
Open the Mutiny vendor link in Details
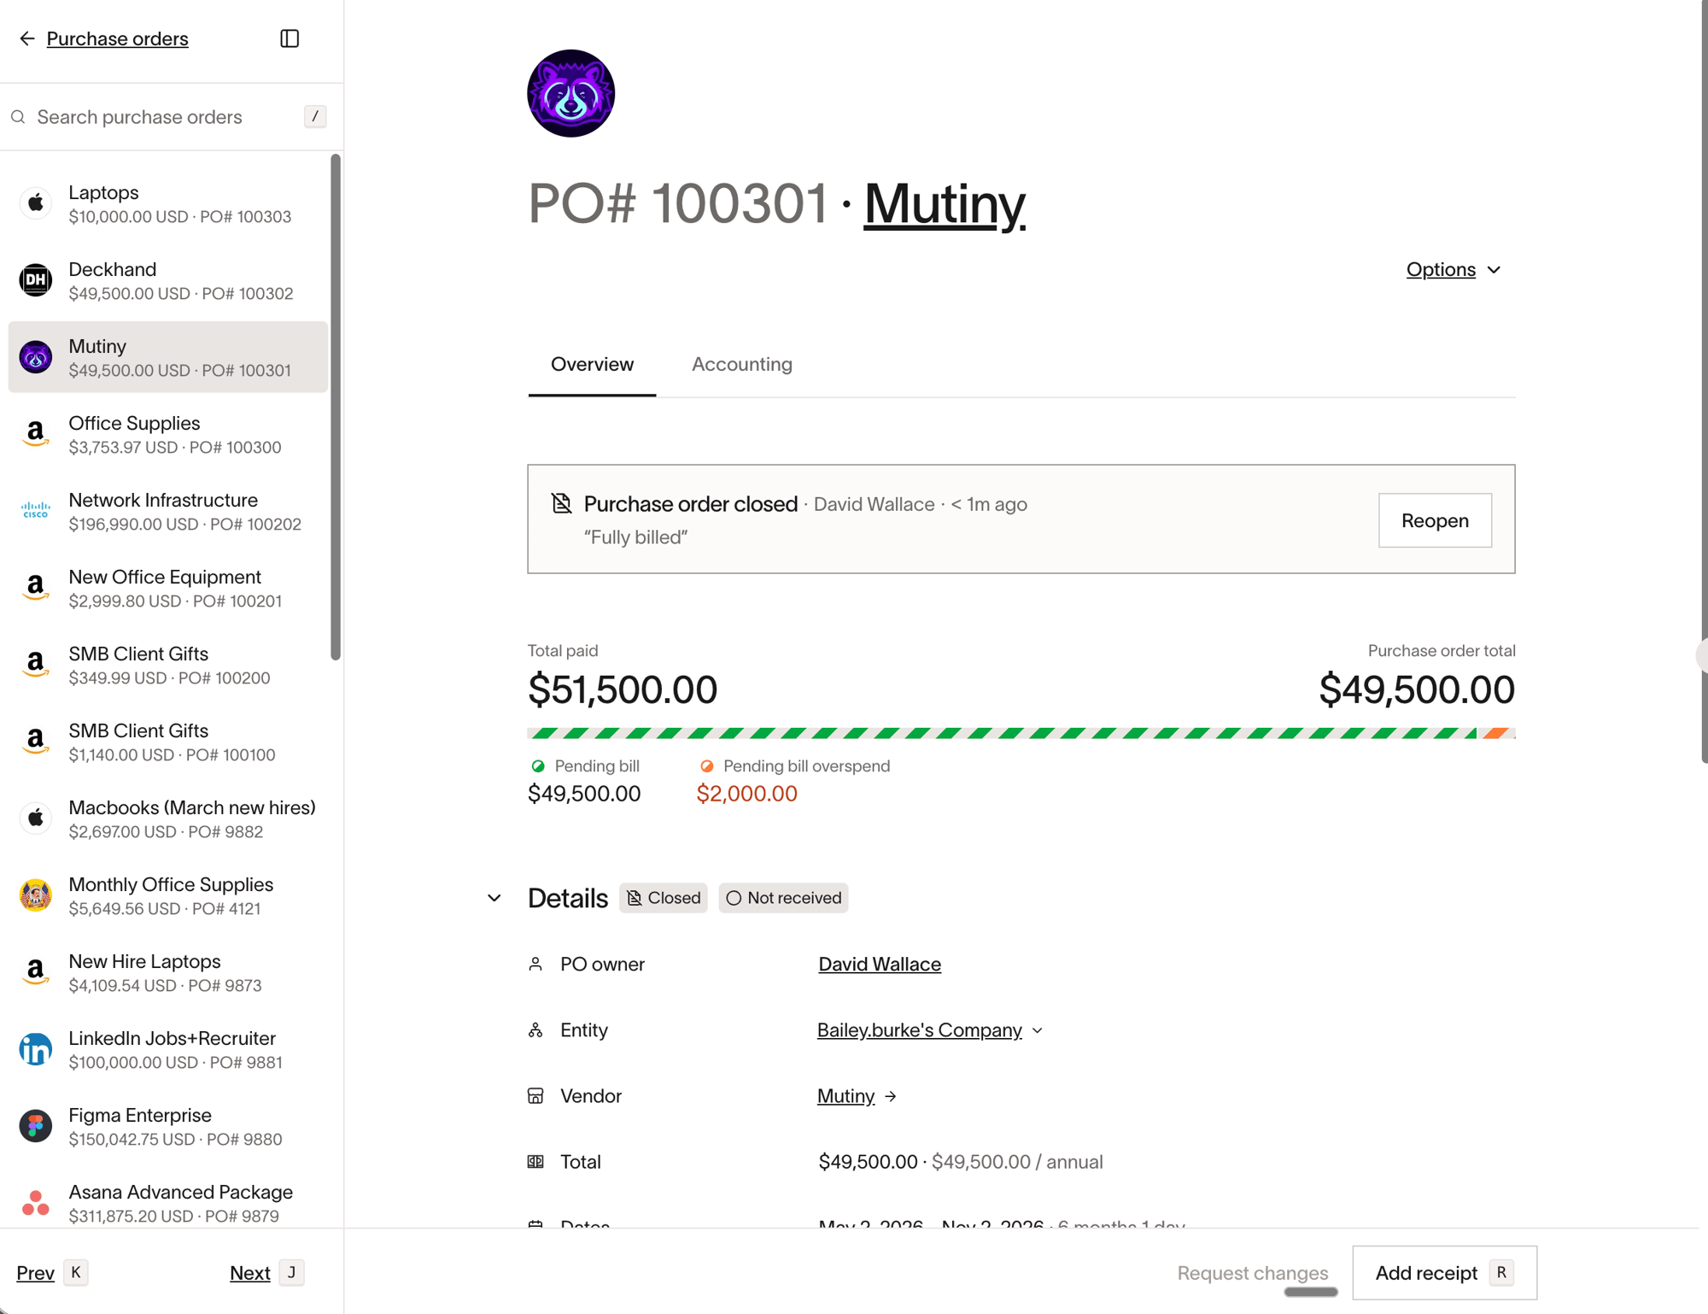pos(845,1096)
